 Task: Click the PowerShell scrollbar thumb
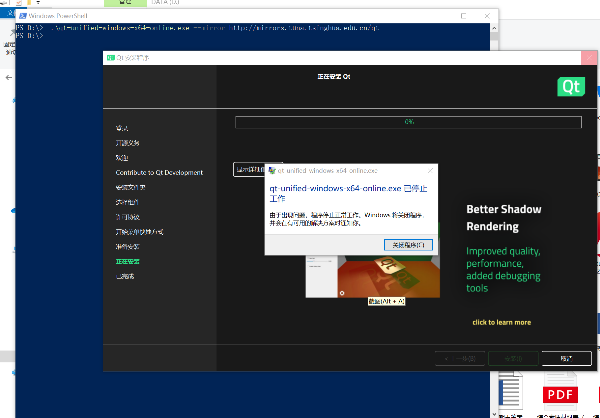[x=494, y=36]
